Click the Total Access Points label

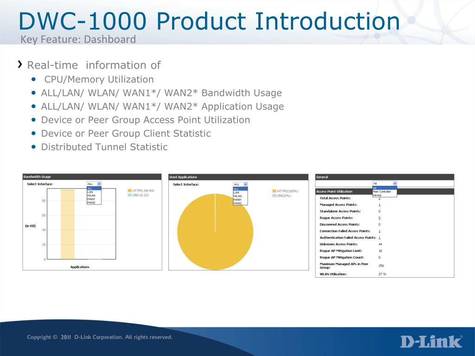click(335, 198)
